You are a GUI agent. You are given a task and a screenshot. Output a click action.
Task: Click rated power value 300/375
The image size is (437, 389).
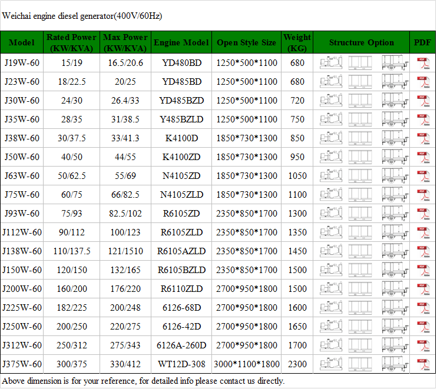point(72,364)
